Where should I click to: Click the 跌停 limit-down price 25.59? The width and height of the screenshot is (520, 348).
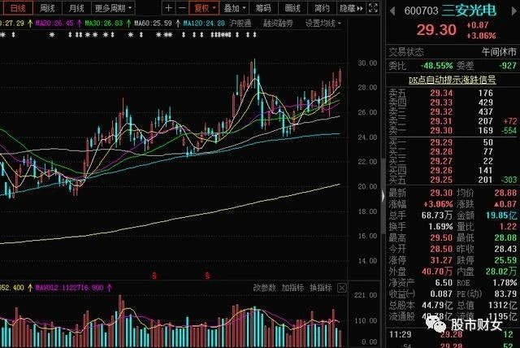coord(505,260)
